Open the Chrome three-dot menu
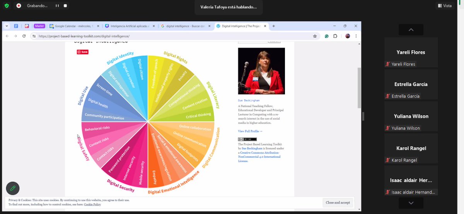The height and width of the screenshot is (214, 464). pyautogui.click(x=356, y=36)
